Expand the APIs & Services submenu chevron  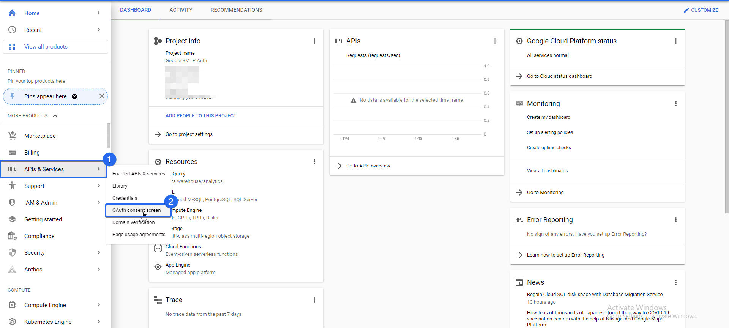coord(99,169)
